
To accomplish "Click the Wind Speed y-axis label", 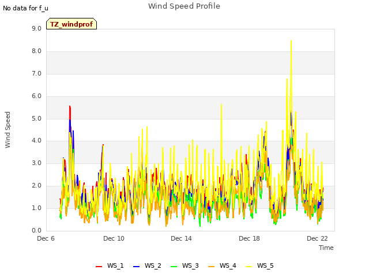I will [7, 130].
